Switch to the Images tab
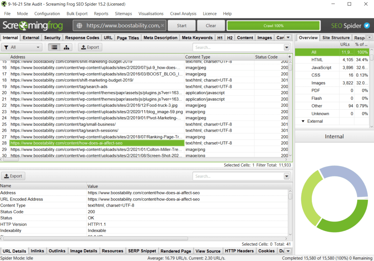The width and height of the screenshot is (374, 261). coord(264,38)
